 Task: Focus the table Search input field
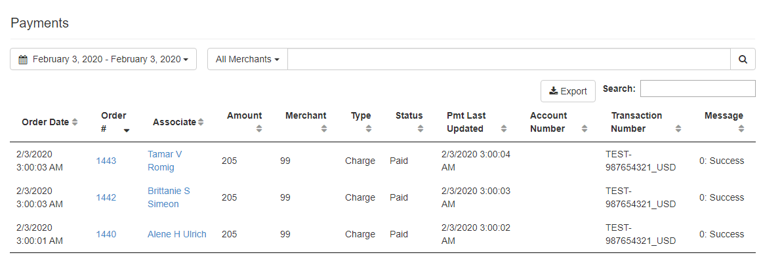click(x=697, y=89)
